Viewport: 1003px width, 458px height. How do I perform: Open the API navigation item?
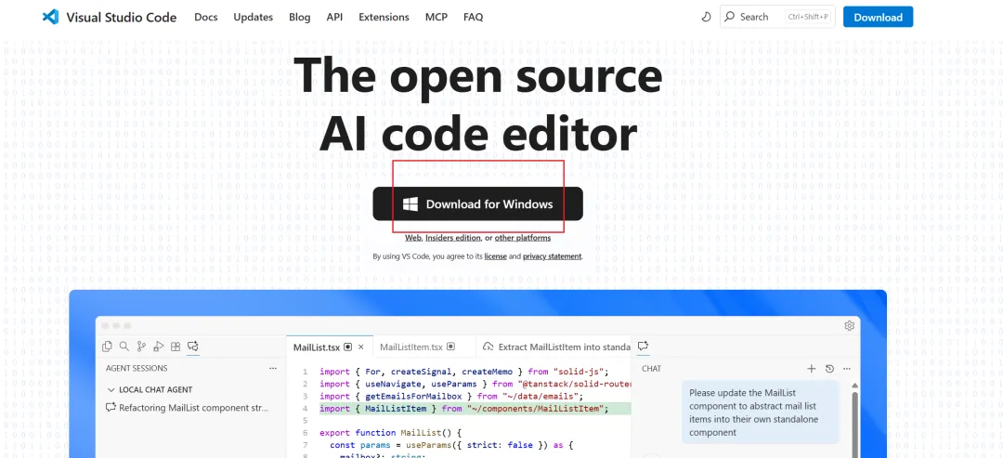[334, 18]
